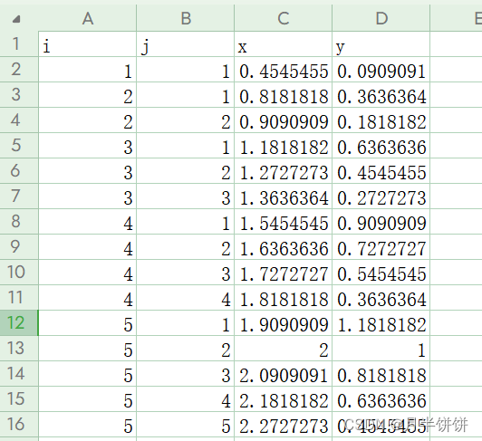Click cell containing 1.7272727
The image size is (482, 441).
pyautogui.click(x=283, y=273)
